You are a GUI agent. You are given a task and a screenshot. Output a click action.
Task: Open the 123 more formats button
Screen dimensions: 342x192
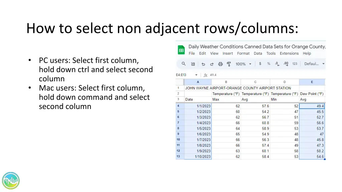point(295,64)
